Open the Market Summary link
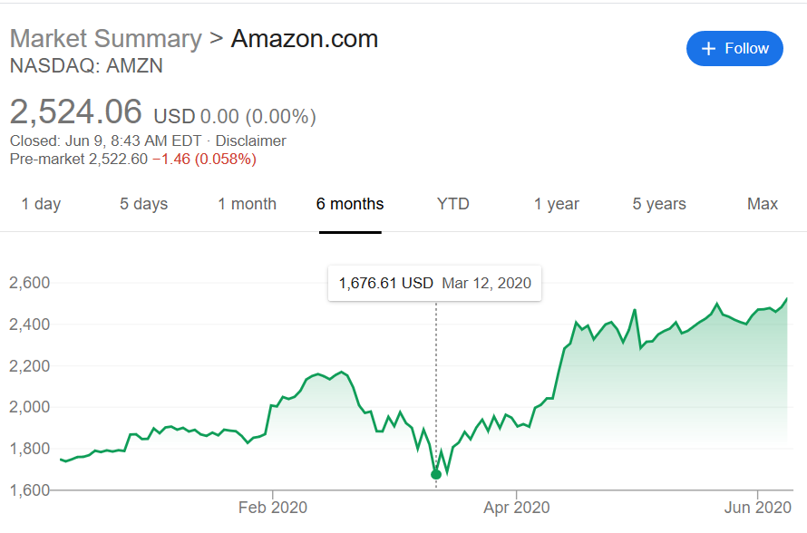 click(106, 39)
